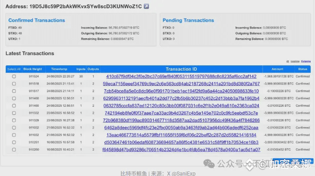The image size is (315, 176).
Task: Tick the checkbox for block 911332
Action: [x=14, y=113]
